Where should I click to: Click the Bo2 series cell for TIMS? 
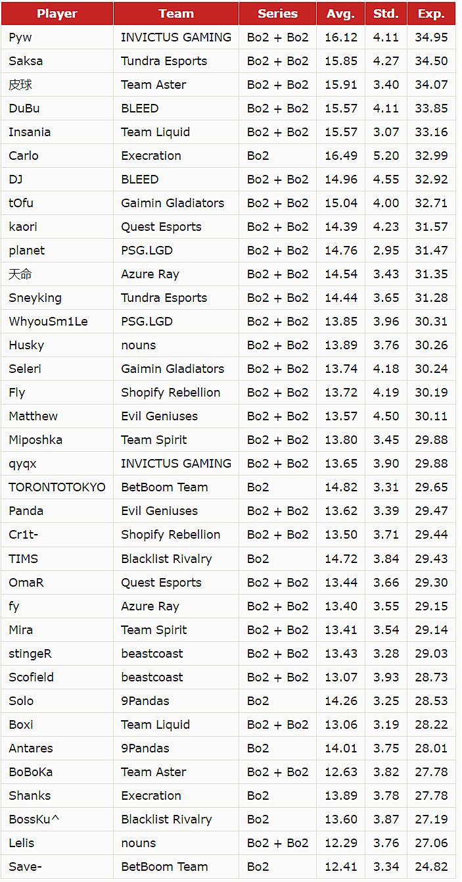(x=258, y=559)
